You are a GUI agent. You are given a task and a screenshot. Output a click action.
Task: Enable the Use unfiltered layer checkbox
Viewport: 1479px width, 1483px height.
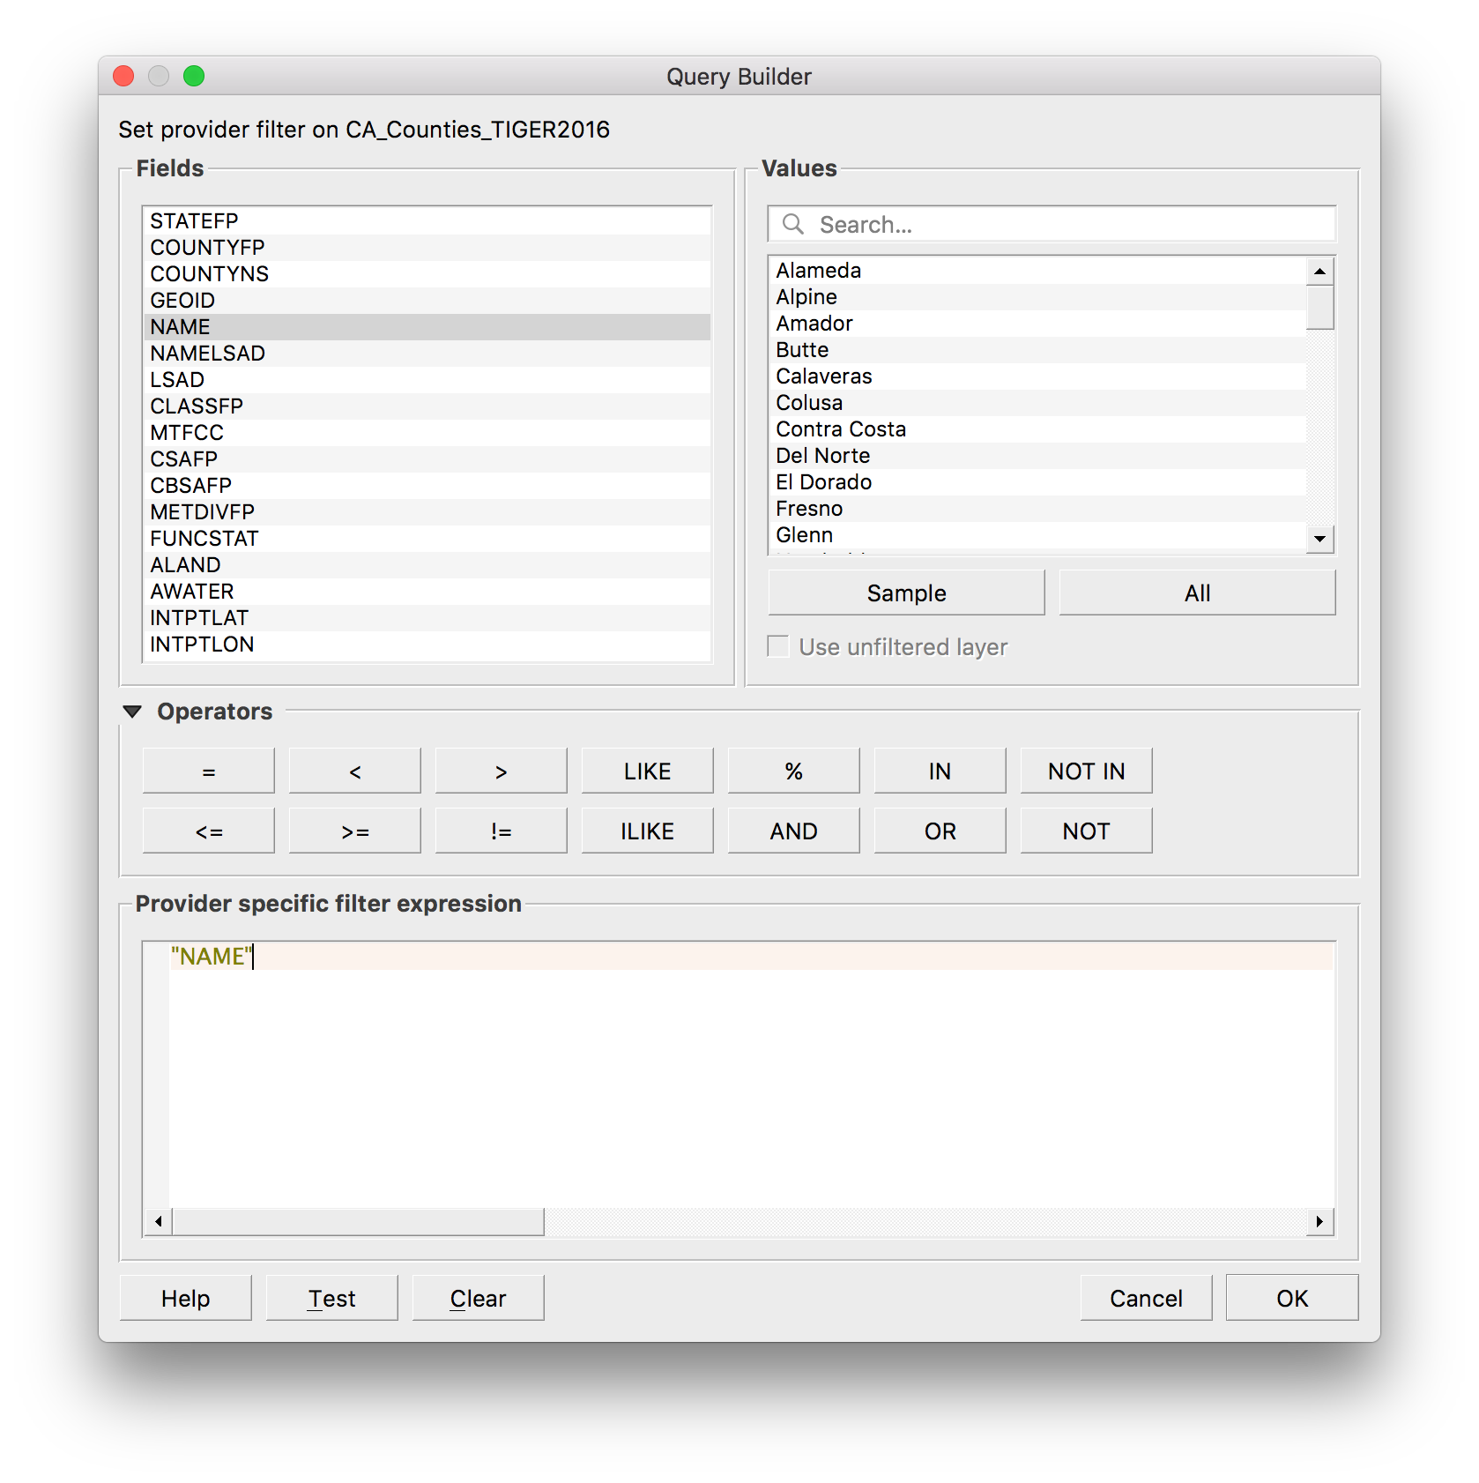pyautogui.click(x=779, y=646)
